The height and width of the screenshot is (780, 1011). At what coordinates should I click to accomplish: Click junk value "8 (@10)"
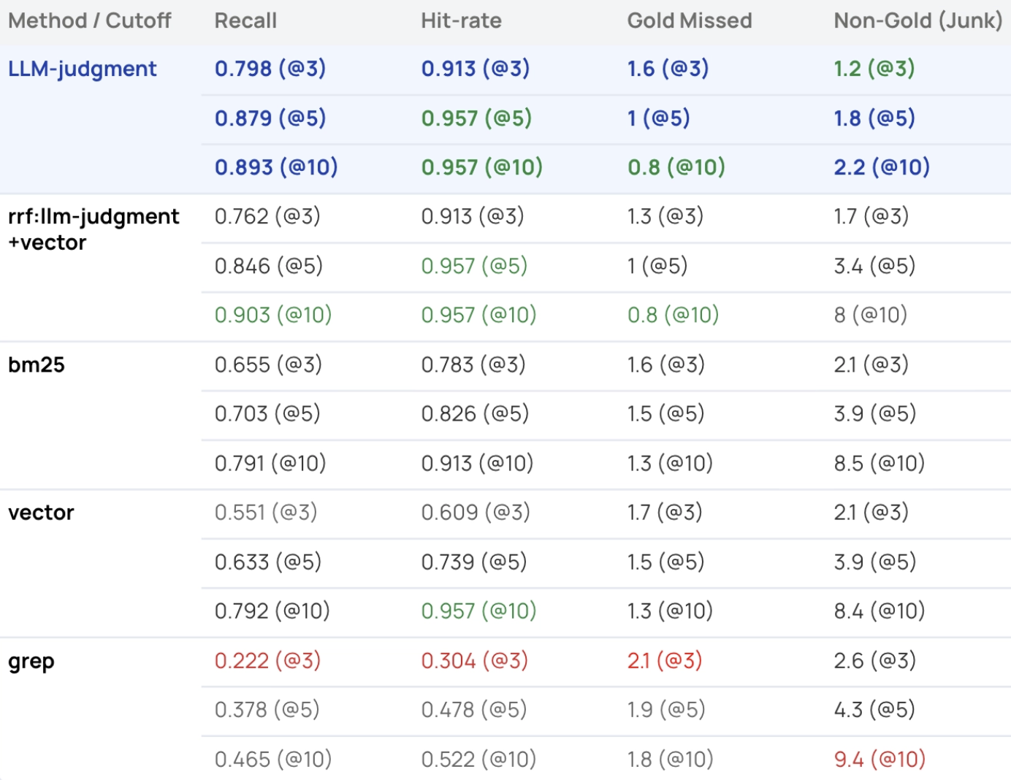click(x=871, y=315)
